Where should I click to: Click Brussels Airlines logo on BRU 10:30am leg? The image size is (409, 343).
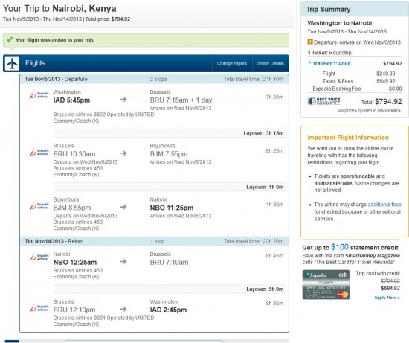coord(39,152)
